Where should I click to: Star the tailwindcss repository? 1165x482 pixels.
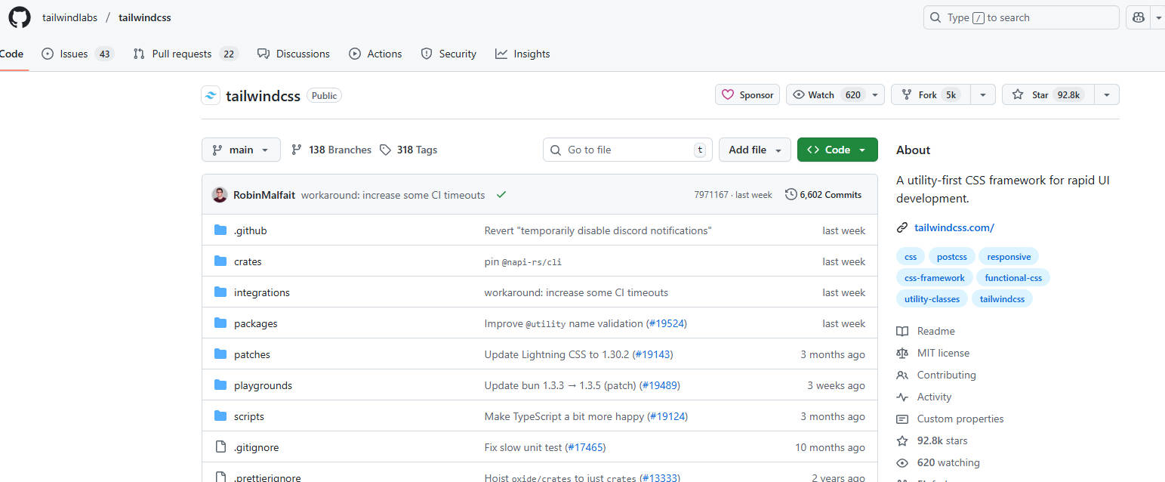[x=1048, y=94]
